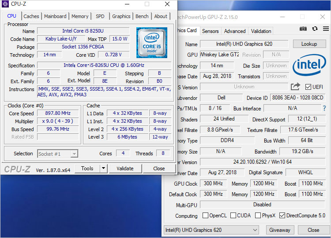Select the CPU tab
This screenshot has width=331, height=238.
tap(11, 16)
